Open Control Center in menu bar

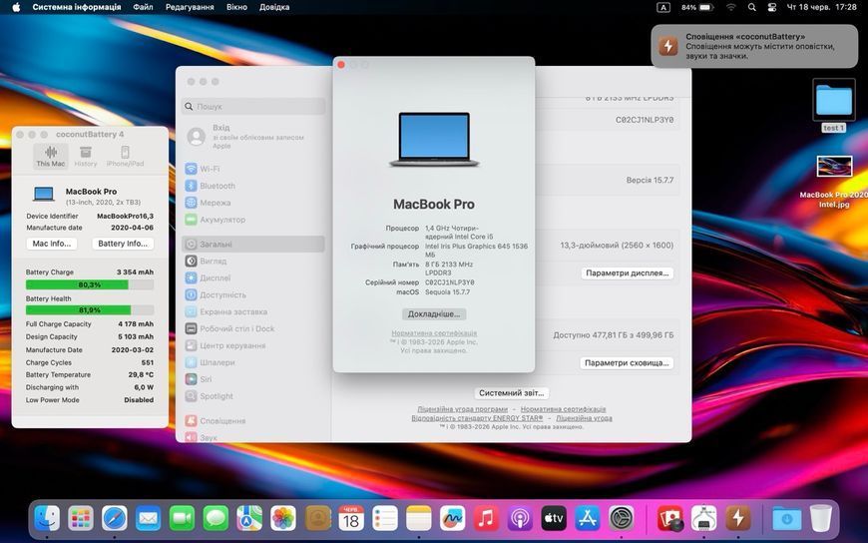771,7
